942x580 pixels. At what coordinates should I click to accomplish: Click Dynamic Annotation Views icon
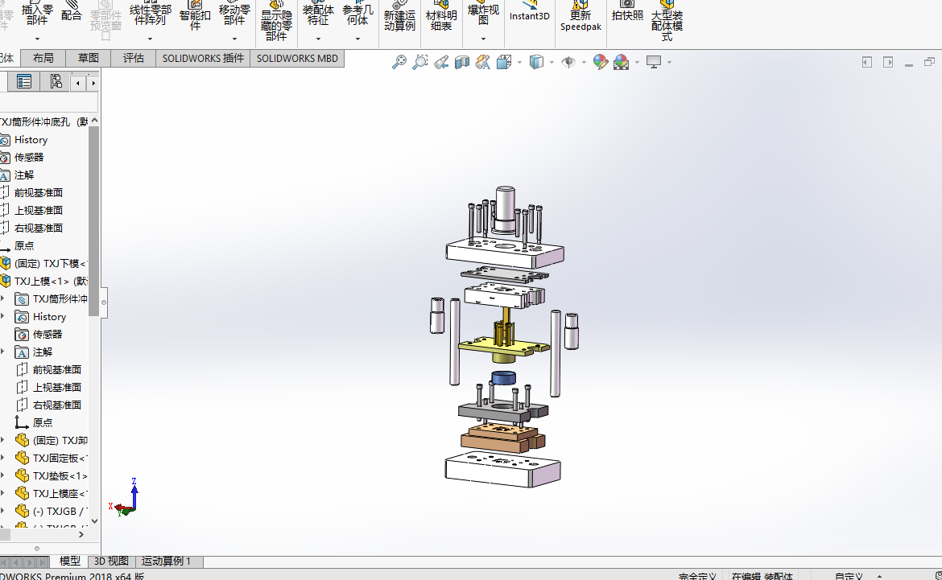[482, 62]
